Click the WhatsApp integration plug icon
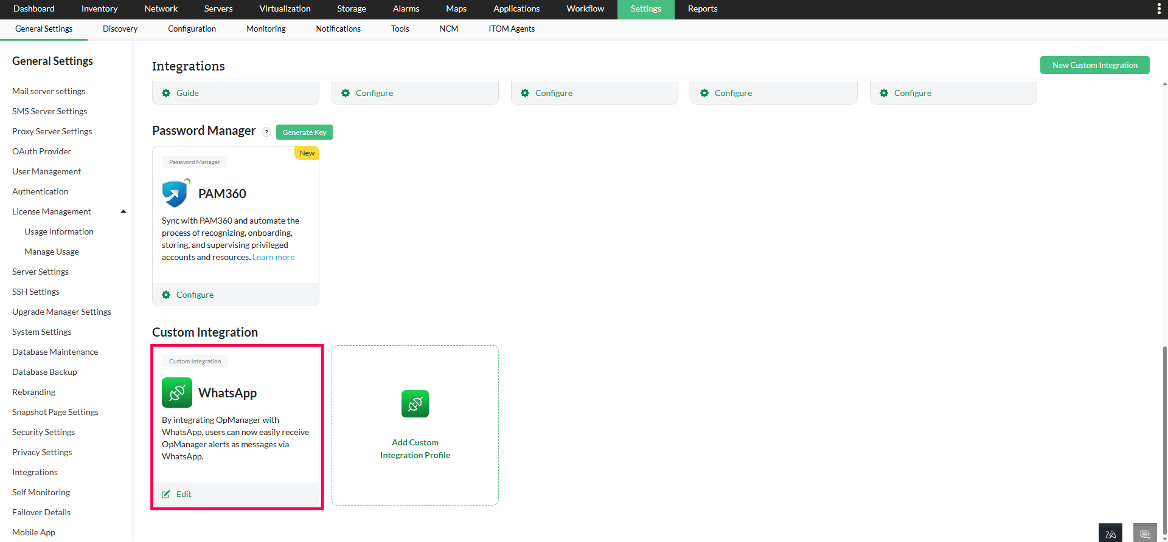 [x=177, y=393]
